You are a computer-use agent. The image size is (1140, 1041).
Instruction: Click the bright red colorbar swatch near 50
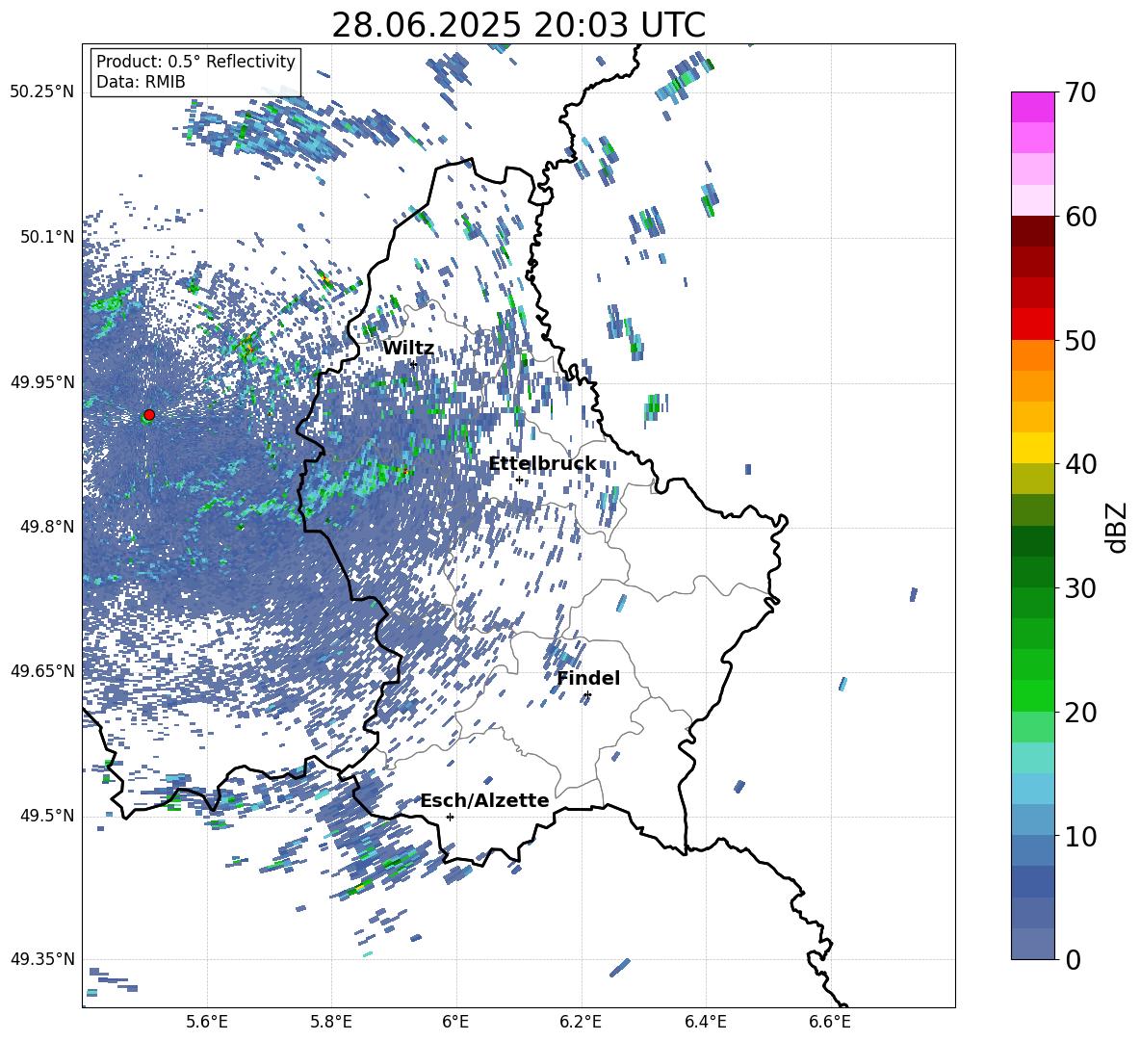pos(1032,325)
